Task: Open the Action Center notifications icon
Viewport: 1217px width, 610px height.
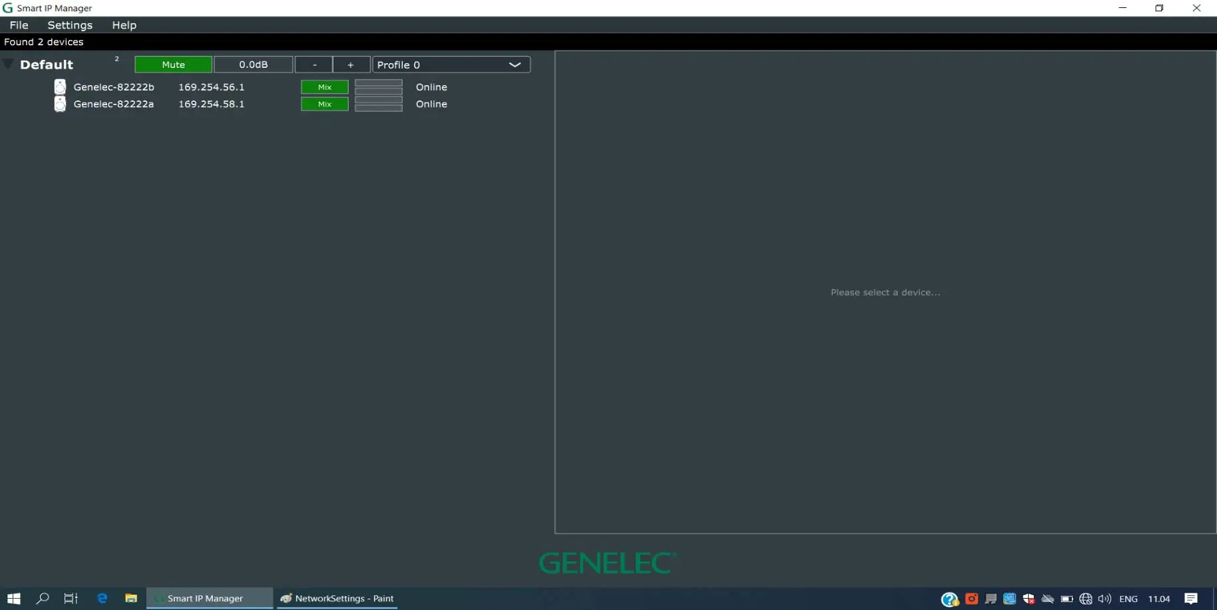Action: click(x=1191, y=599)
